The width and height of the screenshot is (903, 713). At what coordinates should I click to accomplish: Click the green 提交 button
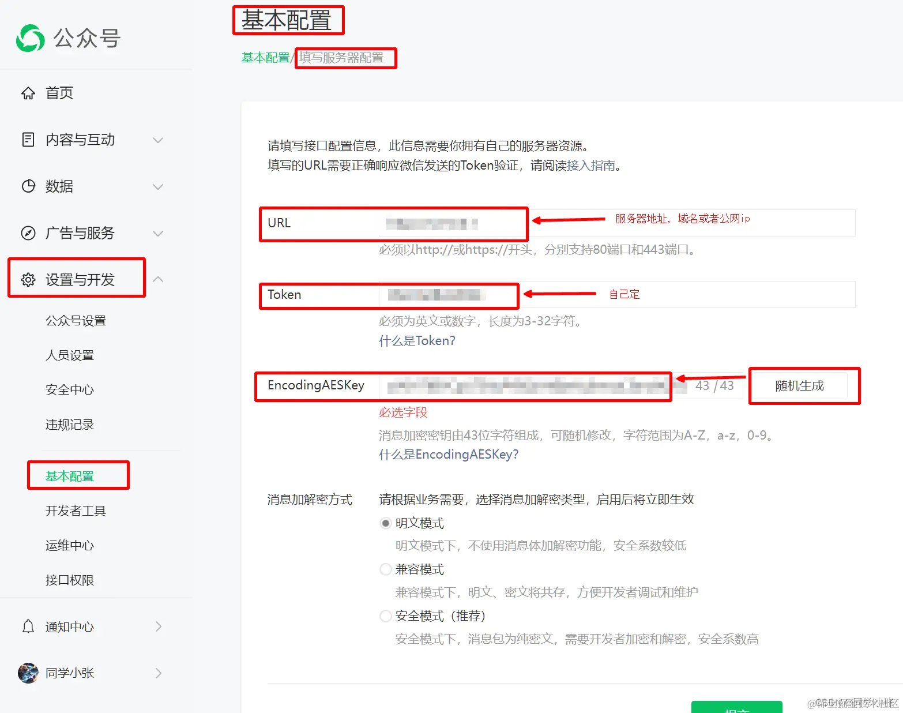click(737, 707)
